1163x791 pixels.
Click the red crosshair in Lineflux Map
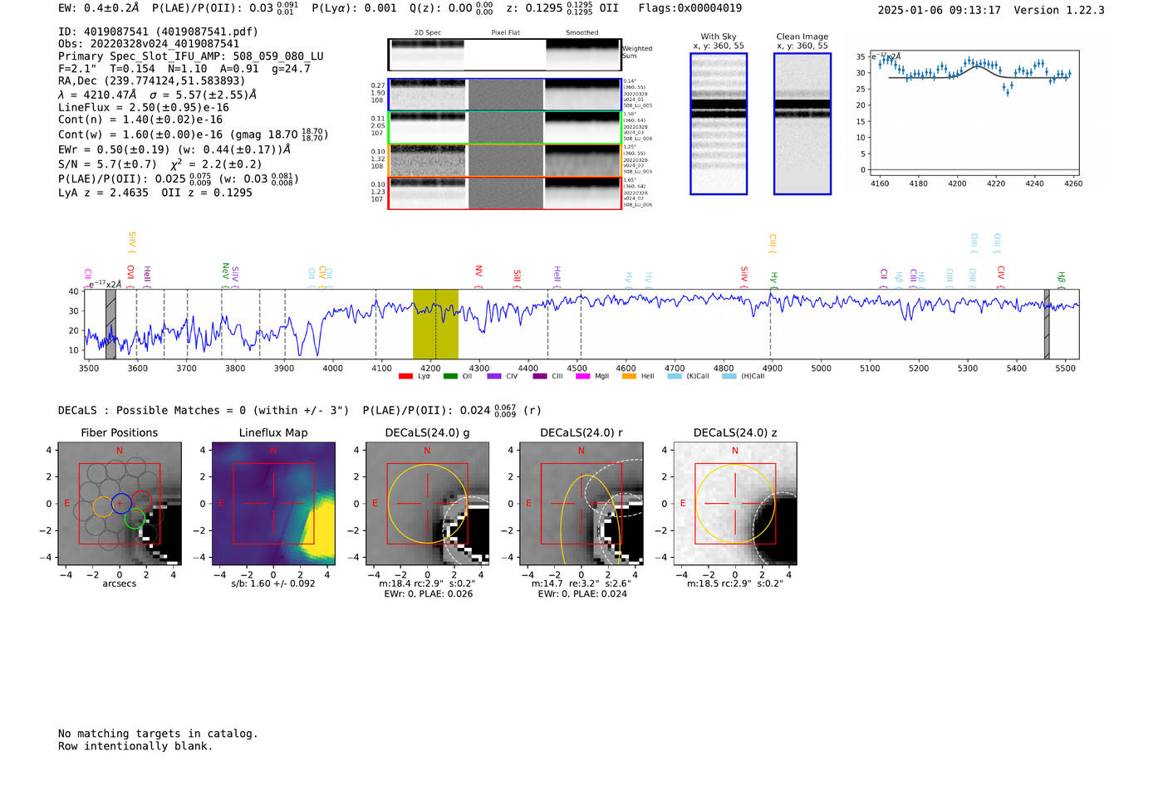[x=273, y=503]
